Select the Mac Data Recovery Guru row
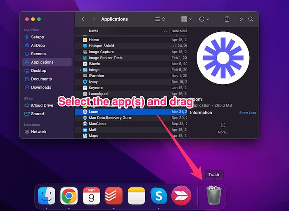 [131, 118]
